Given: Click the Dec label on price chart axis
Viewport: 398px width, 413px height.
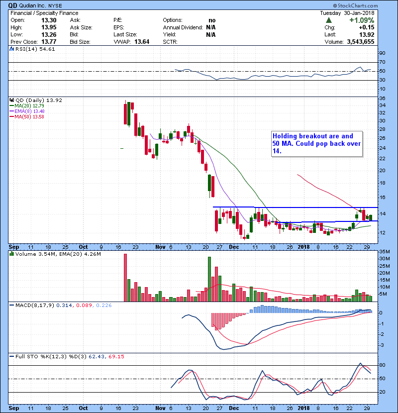Looking at the screenshot, I should [234, 247].
